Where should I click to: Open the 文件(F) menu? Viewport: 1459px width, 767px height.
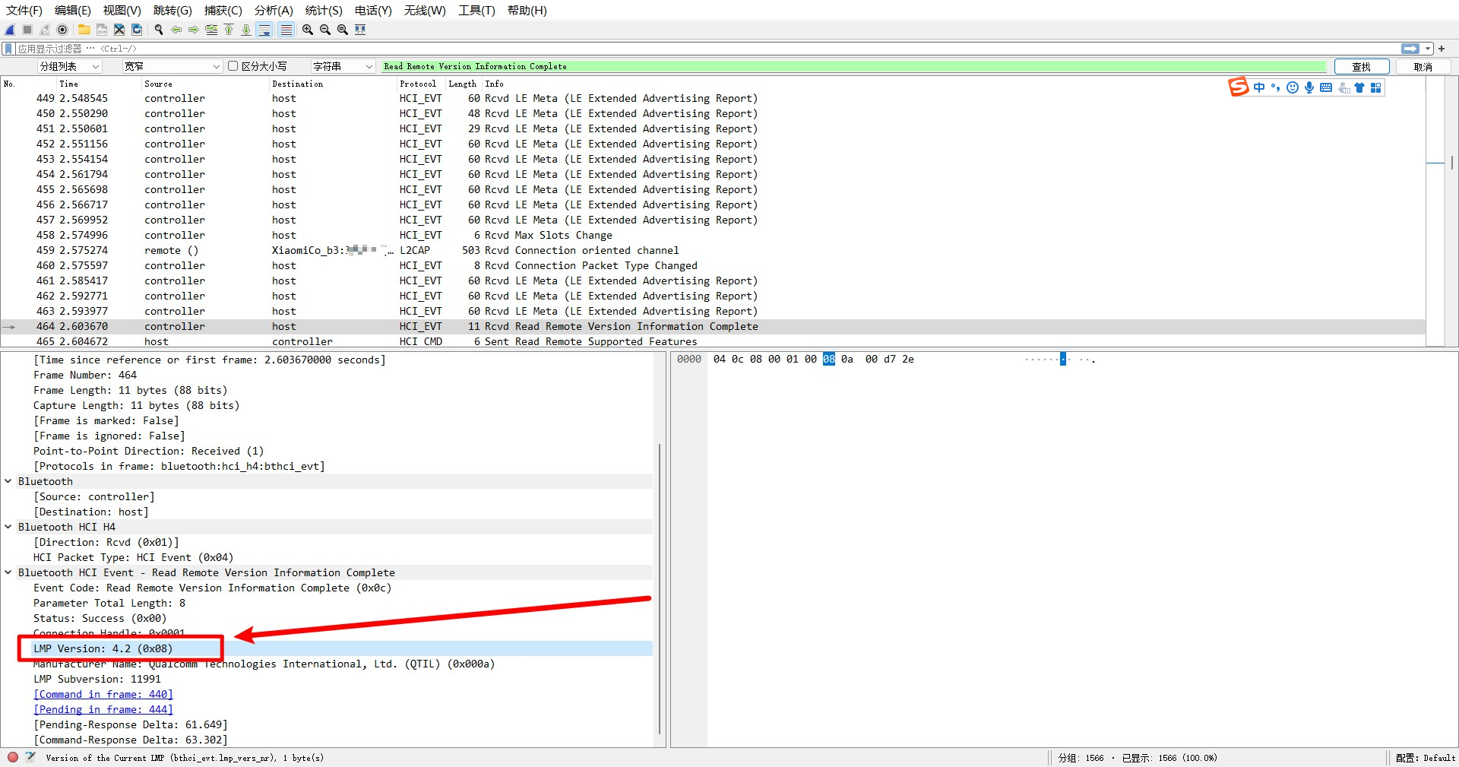click(24, 10)
